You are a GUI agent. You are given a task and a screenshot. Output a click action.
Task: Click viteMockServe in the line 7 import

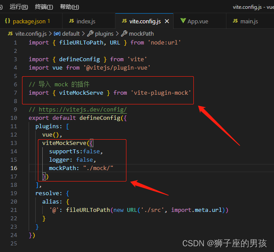point(81,93)
